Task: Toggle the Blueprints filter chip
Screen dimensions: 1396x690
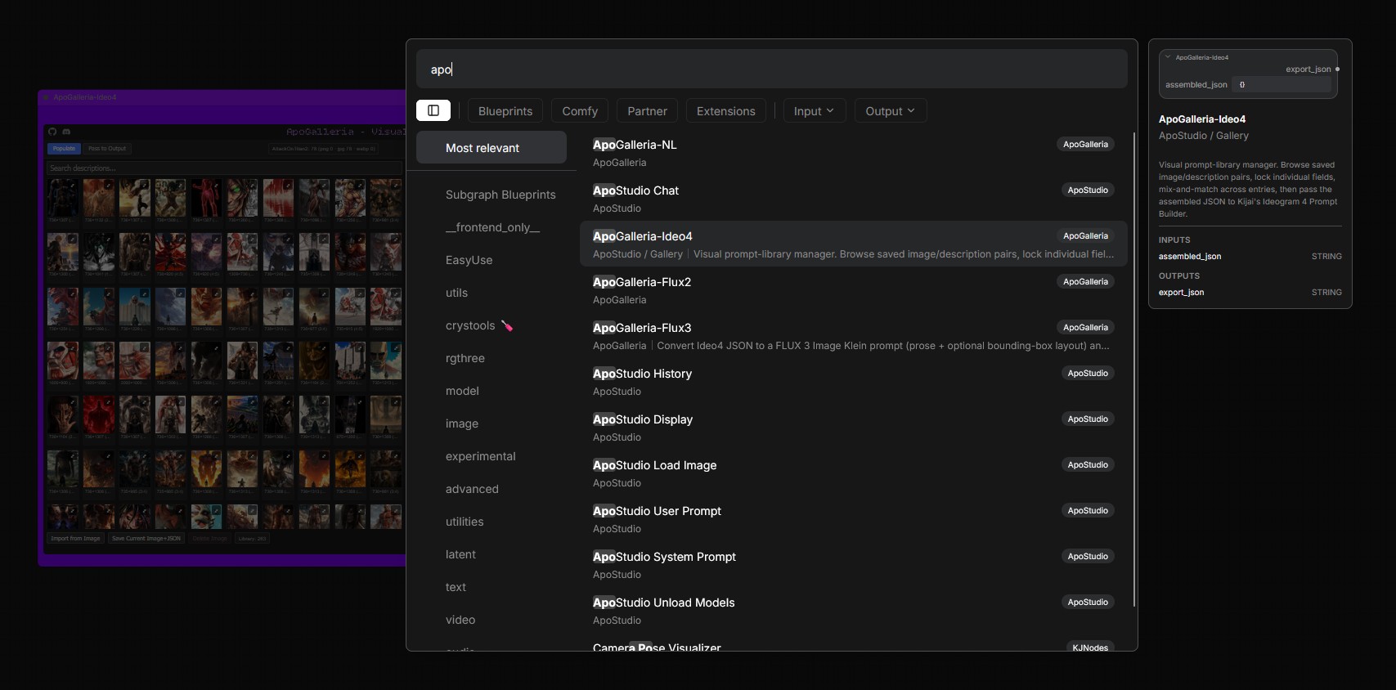Action: coord(505,111)
